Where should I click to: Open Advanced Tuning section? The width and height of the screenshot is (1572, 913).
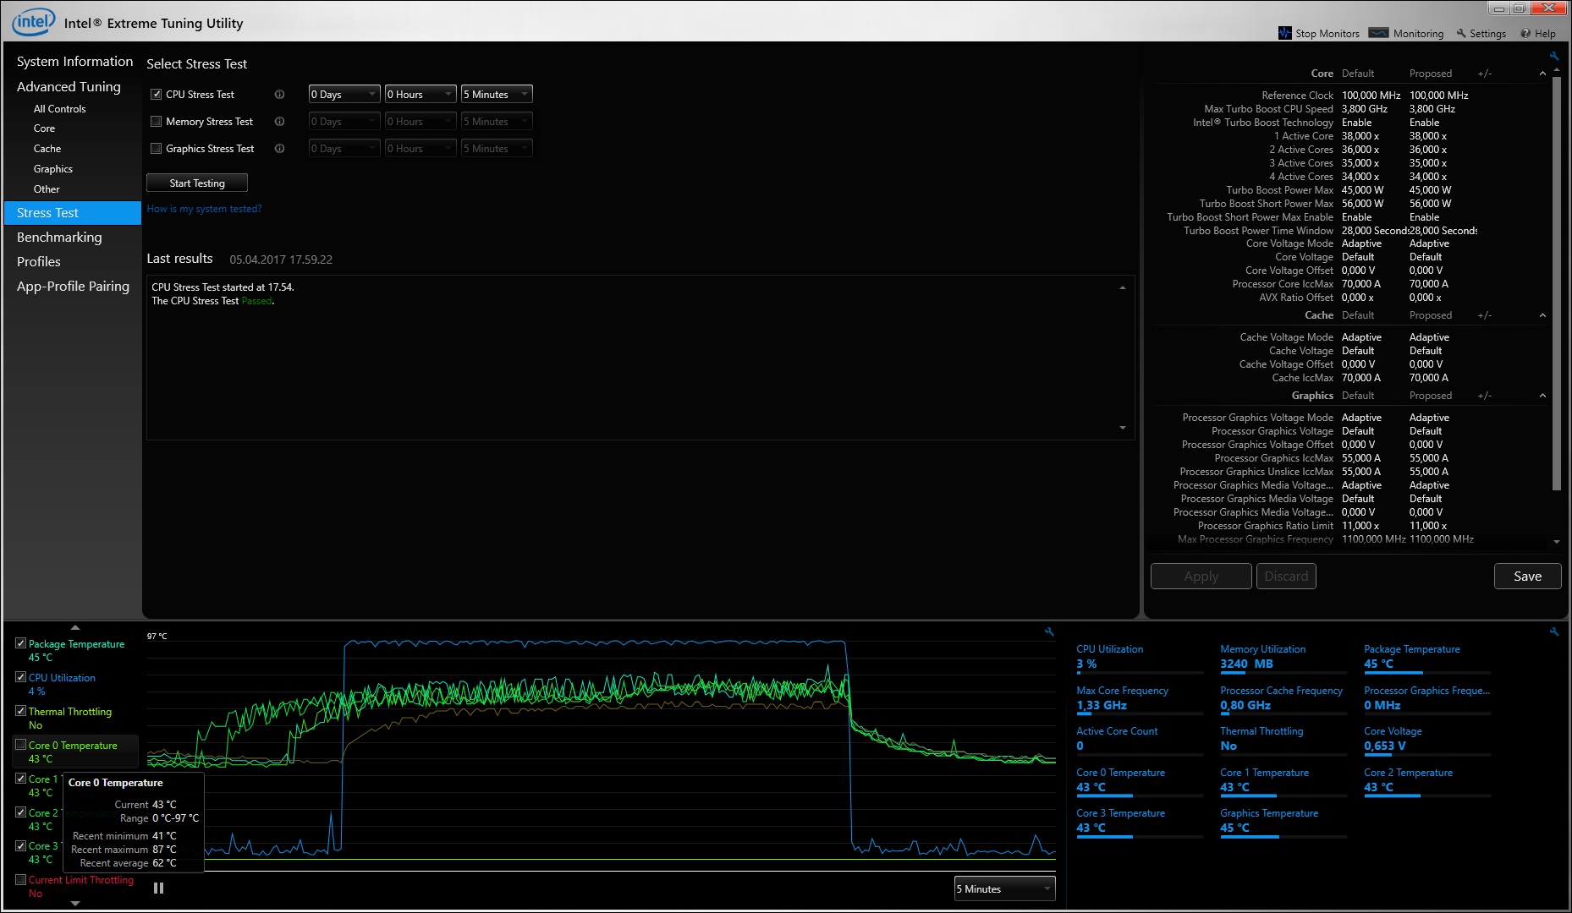[x=69, y=86]
